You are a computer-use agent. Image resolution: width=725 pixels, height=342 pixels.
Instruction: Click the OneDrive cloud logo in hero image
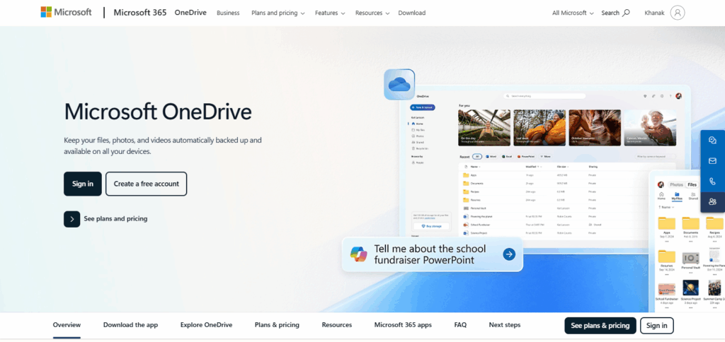click(399, 85)
